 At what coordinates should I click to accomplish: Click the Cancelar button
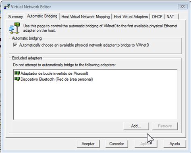(116, 144)
